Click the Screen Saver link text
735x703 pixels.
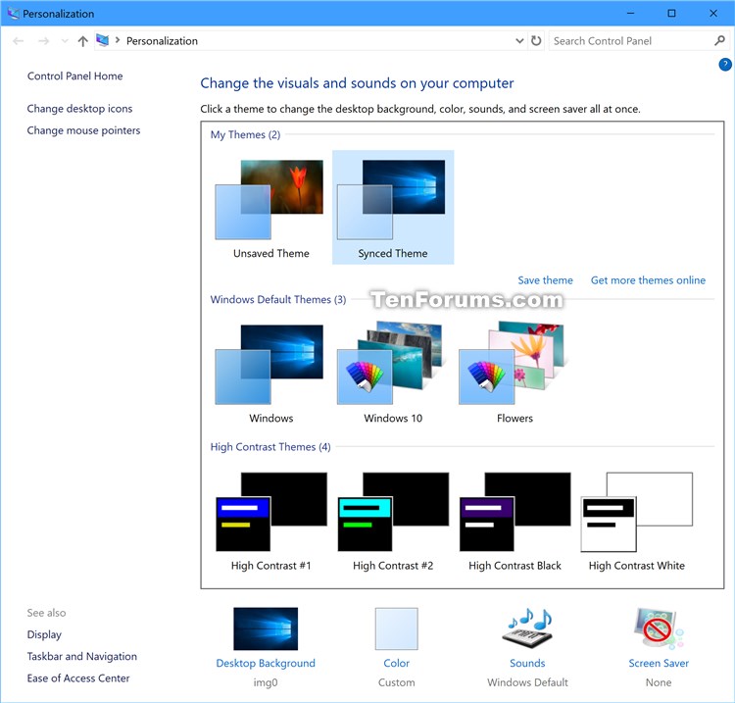(x=659, y=663)
